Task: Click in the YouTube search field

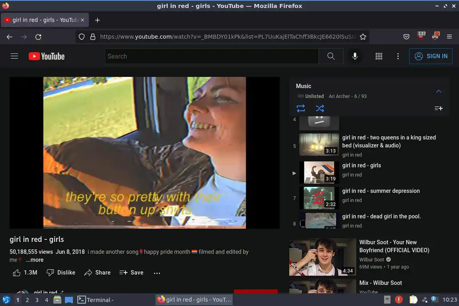Action: click(212, 56)
